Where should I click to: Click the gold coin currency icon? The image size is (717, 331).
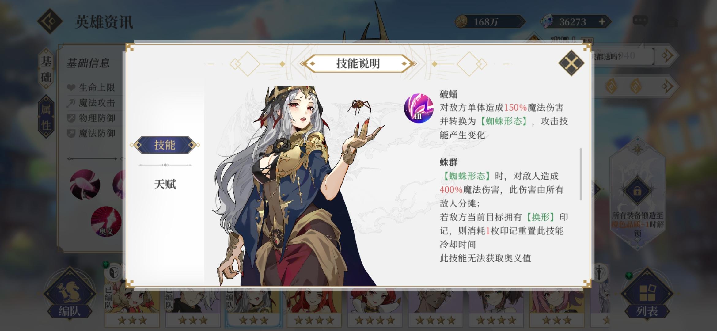[461, 22]
